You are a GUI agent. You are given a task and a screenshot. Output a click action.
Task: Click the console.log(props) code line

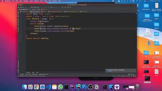pyautogui.click(x=39, y=21)
